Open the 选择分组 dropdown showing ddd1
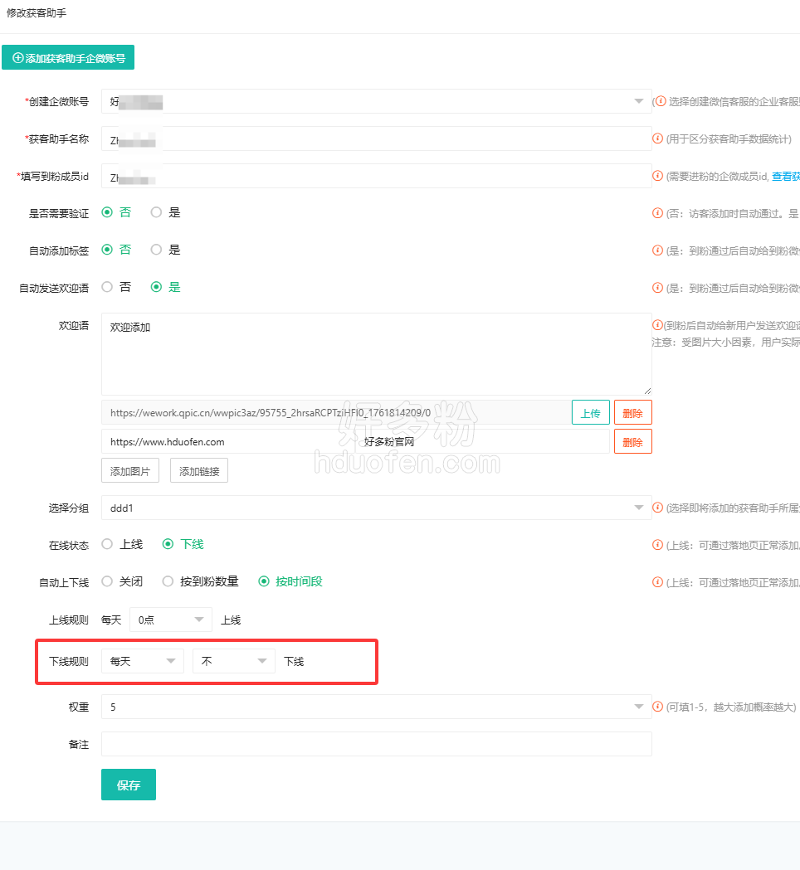The image size is (800, 870). [376, 508]
